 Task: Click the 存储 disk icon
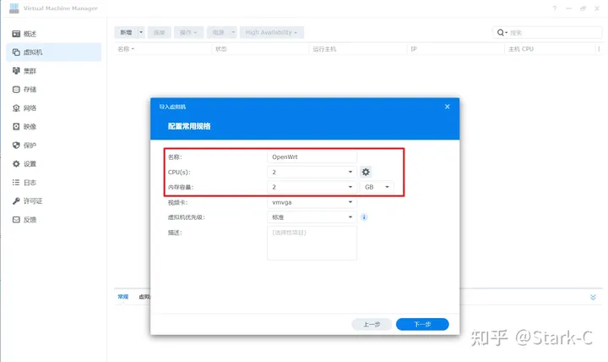tap(16, 90)
